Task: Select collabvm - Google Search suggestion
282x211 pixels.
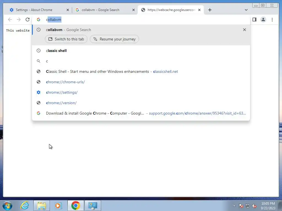Action: 141,30
